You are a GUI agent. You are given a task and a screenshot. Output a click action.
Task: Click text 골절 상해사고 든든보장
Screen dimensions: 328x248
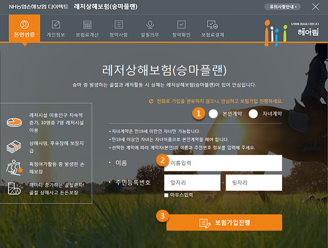click(54, 192)
